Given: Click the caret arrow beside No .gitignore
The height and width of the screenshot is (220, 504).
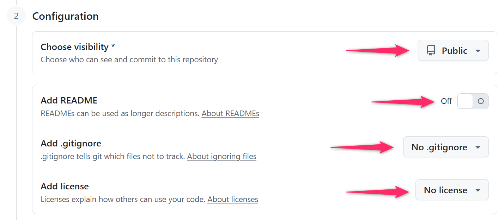Looking at the screenshot, I should click(x=478, y=147).
